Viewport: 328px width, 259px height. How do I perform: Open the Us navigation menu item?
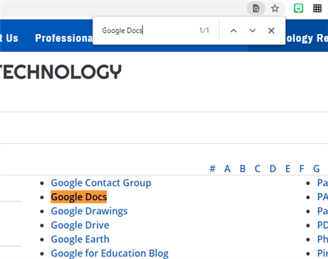[9, 38]
